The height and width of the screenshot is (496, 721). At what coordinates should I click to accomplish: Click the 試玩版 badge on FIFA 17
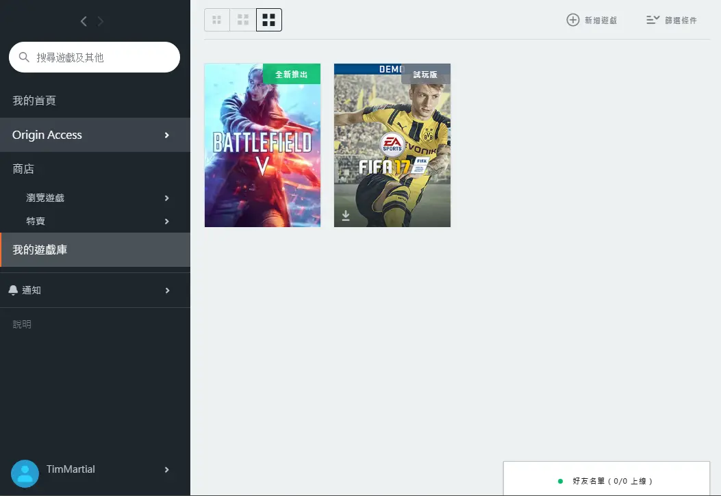(x=425, y=74)
